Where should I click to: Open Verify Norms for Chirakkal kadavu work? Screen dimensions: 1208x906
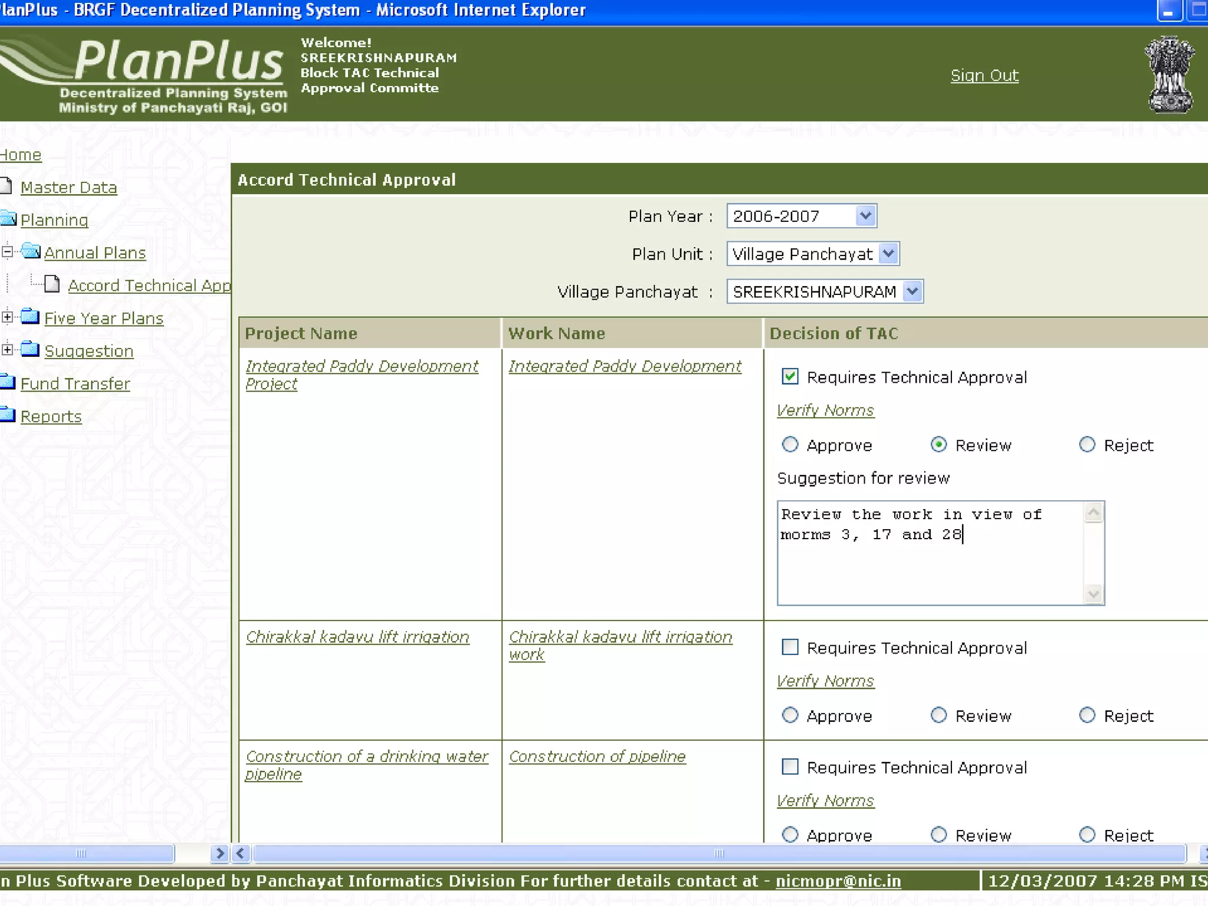(825, 681)
